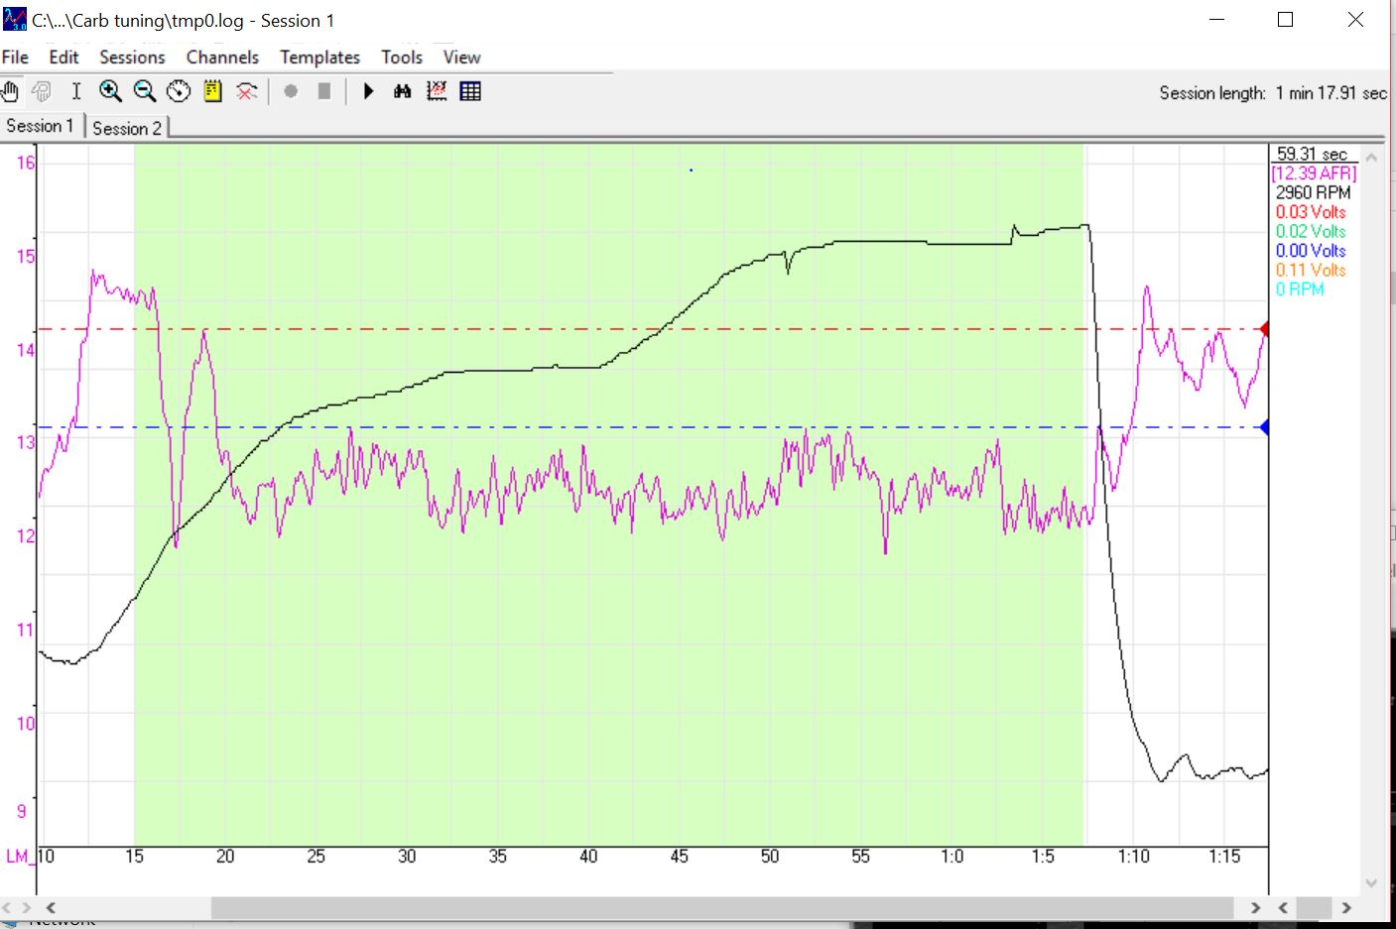Select the red '0.03 Volts' channel readout
The image size is (1396, 929).
click(x=1311, y=211)
